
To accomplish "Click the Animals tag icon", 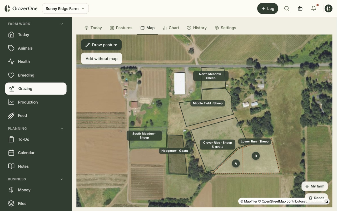I will pos(11,48).
